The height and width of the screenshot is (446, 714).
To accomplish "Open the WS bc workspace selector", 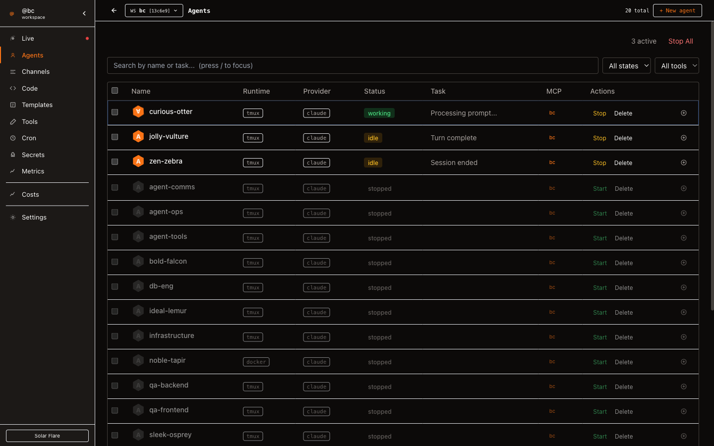I will (154, 10).
